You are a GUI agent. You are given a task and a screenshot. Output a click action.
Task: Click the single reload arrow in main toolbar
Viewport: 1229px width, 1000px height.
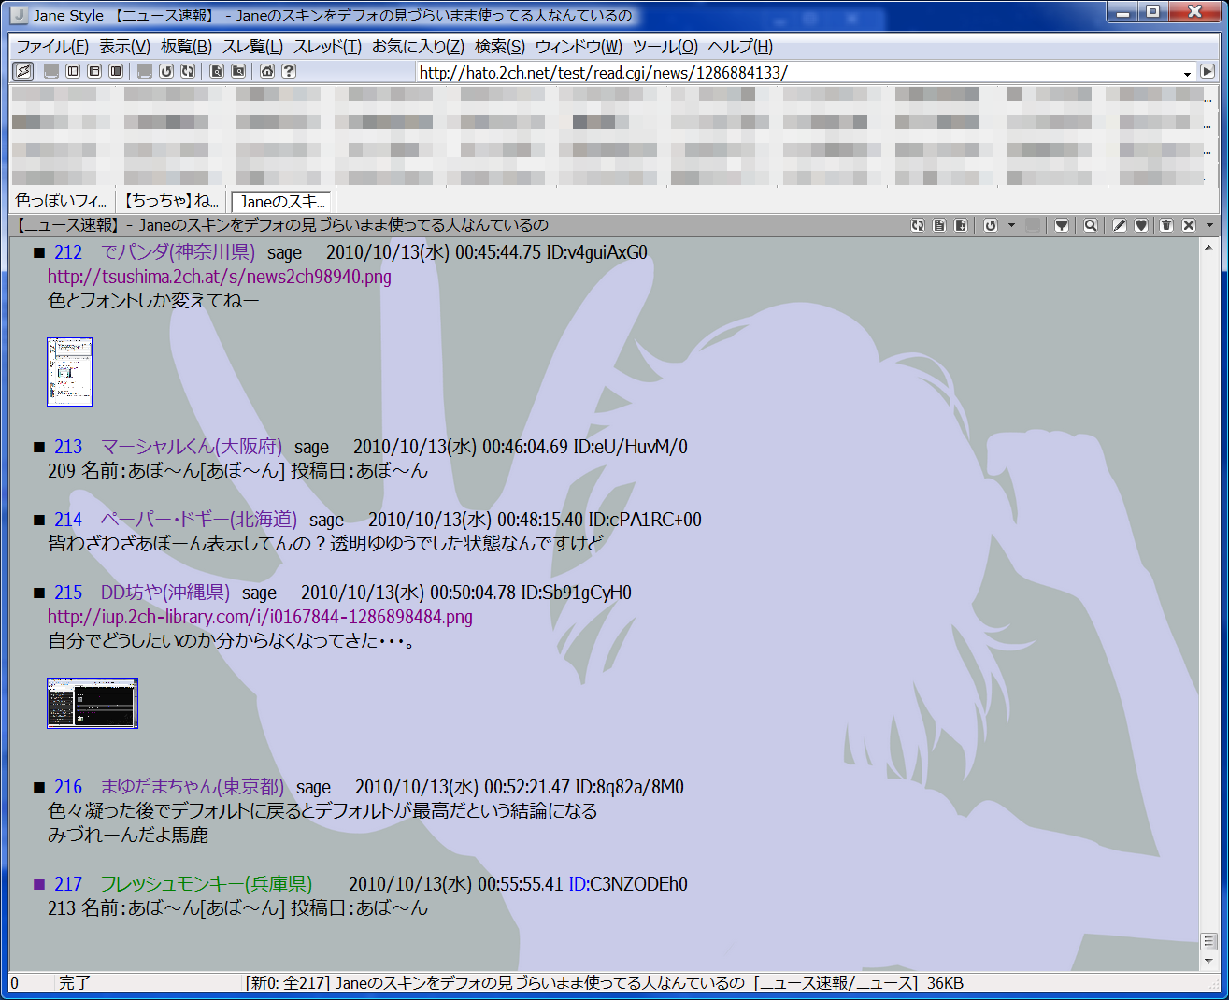[x=166, y=71]
